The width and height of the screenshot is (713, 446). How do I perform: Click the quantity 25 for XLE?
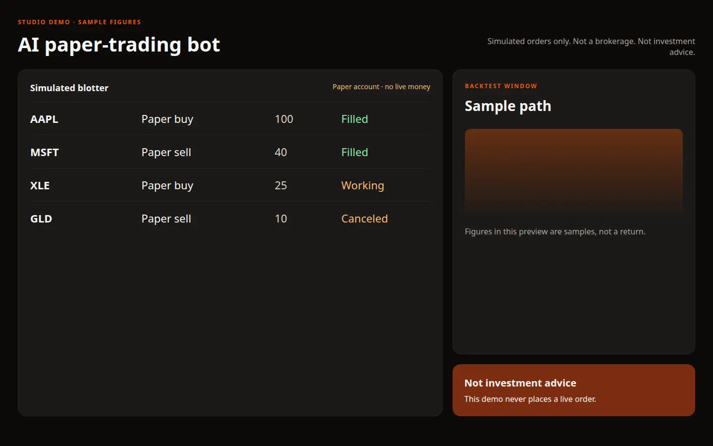pyautogui.click(x=281, y=185)
